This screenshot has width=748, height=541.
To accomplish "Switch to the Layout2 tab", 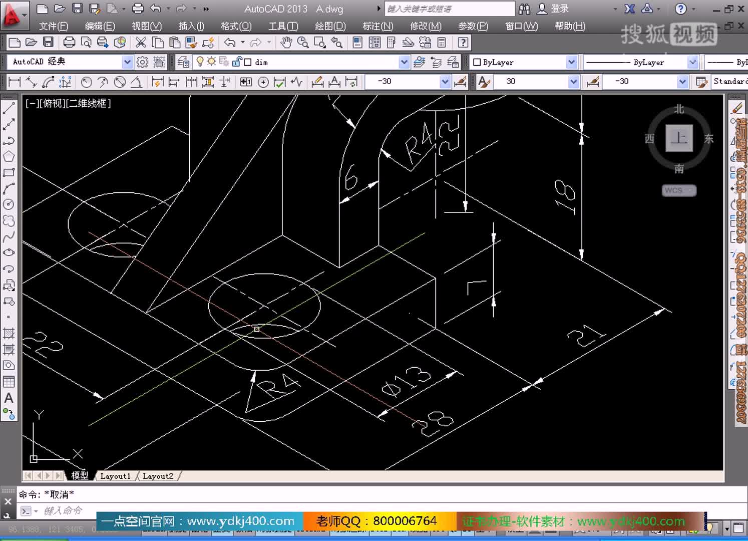I will [158, 476].
